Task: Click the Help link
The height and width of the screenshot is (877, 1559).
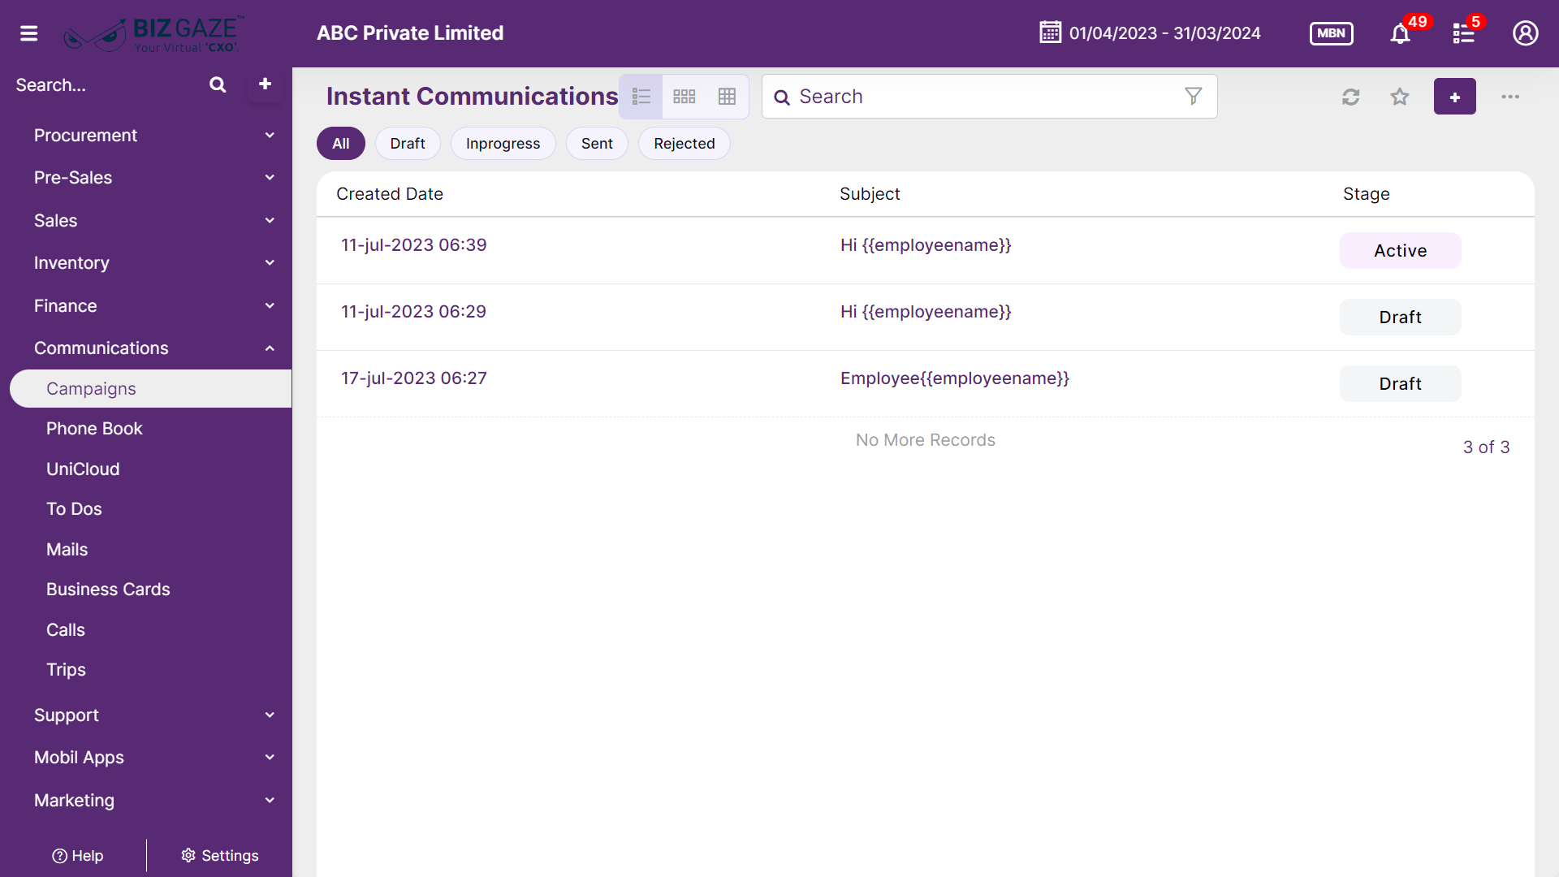Action: [x=78, y=855]
